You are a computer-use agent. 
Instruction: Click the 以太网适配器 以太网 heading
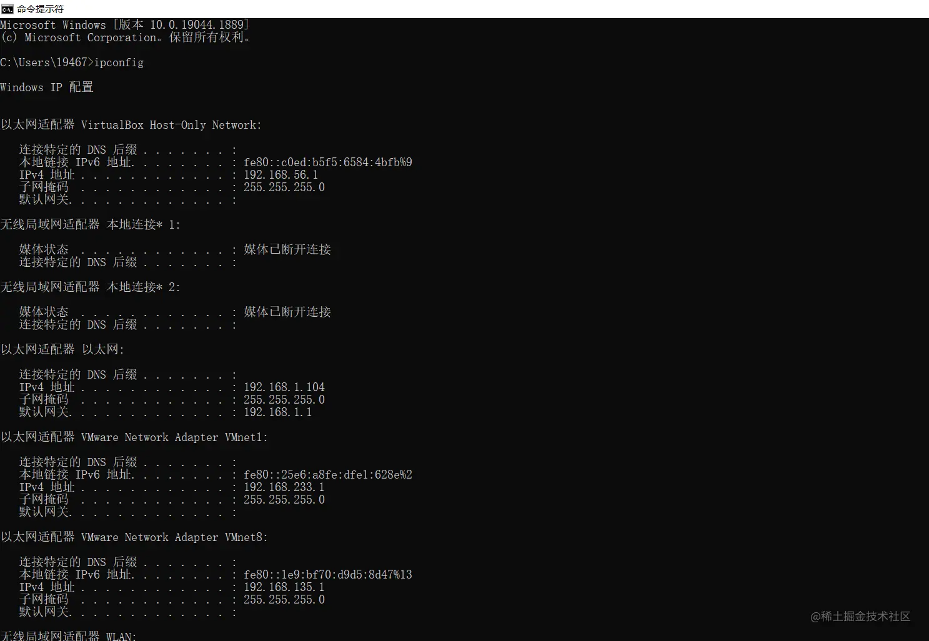click(x=62, y=350)
